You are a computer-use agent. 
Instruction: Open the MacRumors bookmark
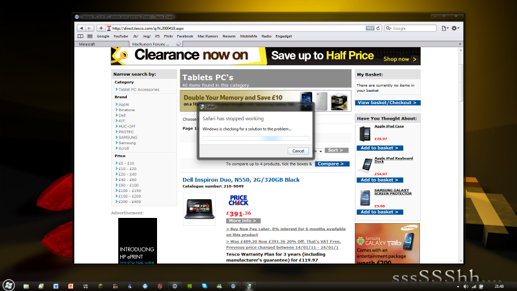coord(207,36)
